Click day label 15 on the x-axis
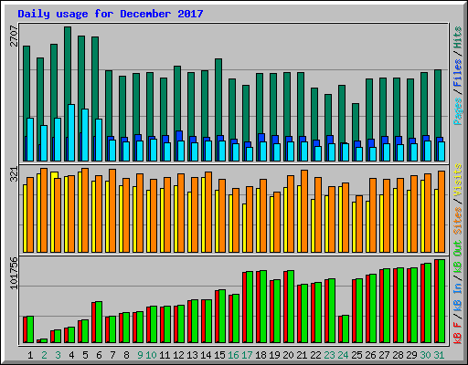Viewport: 468px width, 365px height. click(x=219, y=355)
